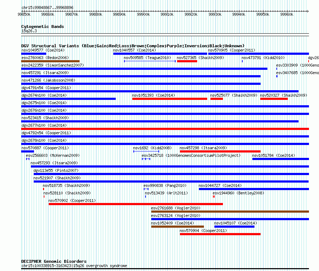Select dgv2676n100 (Coe2014) label
This screenshot has width=319, height=271.
point(44,110)
